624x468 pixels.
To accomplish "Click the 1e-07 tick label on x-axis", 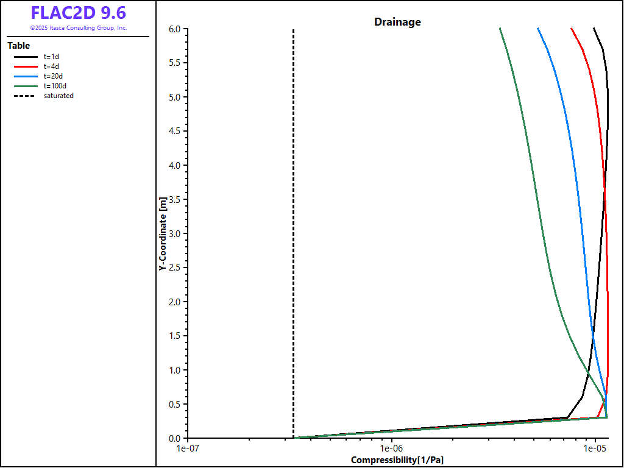I will click(188, 449).
